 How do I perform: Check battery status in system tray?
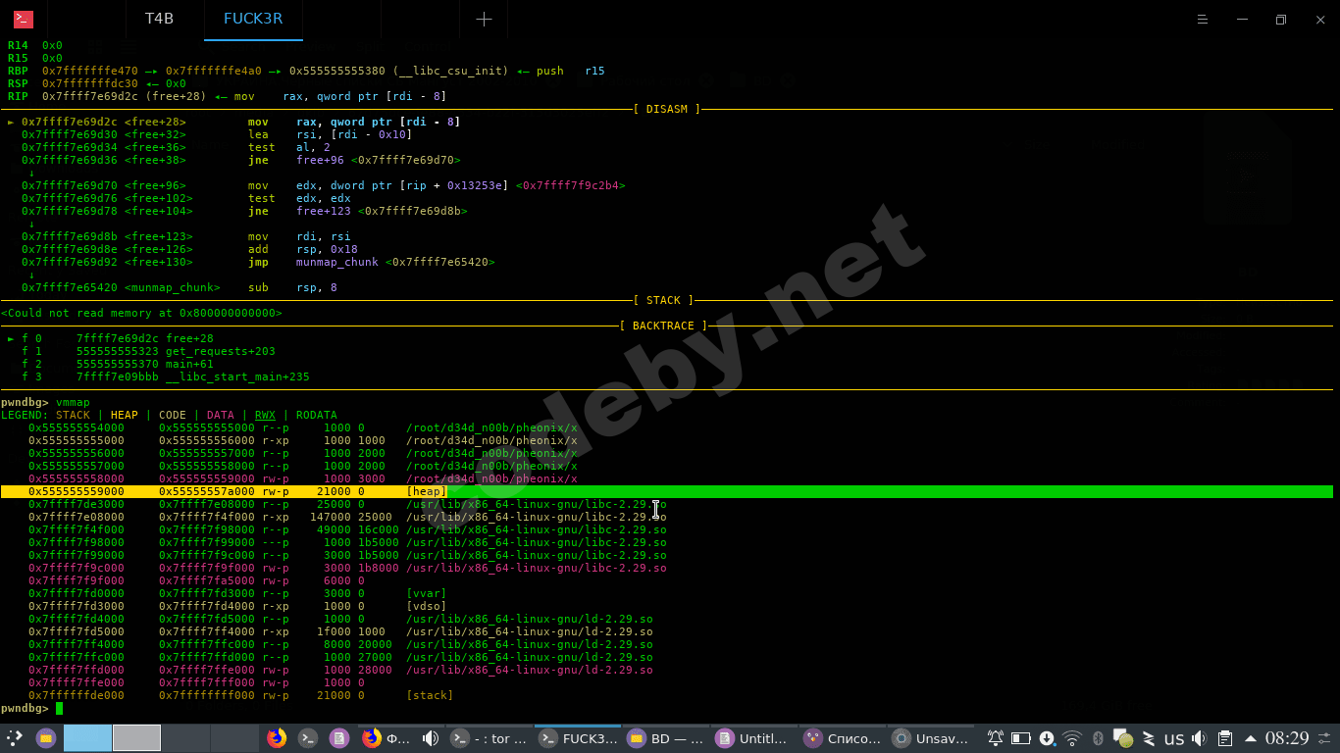pos(1020,738)
